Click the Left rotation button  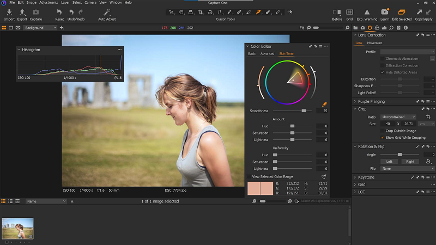[389, 162]
